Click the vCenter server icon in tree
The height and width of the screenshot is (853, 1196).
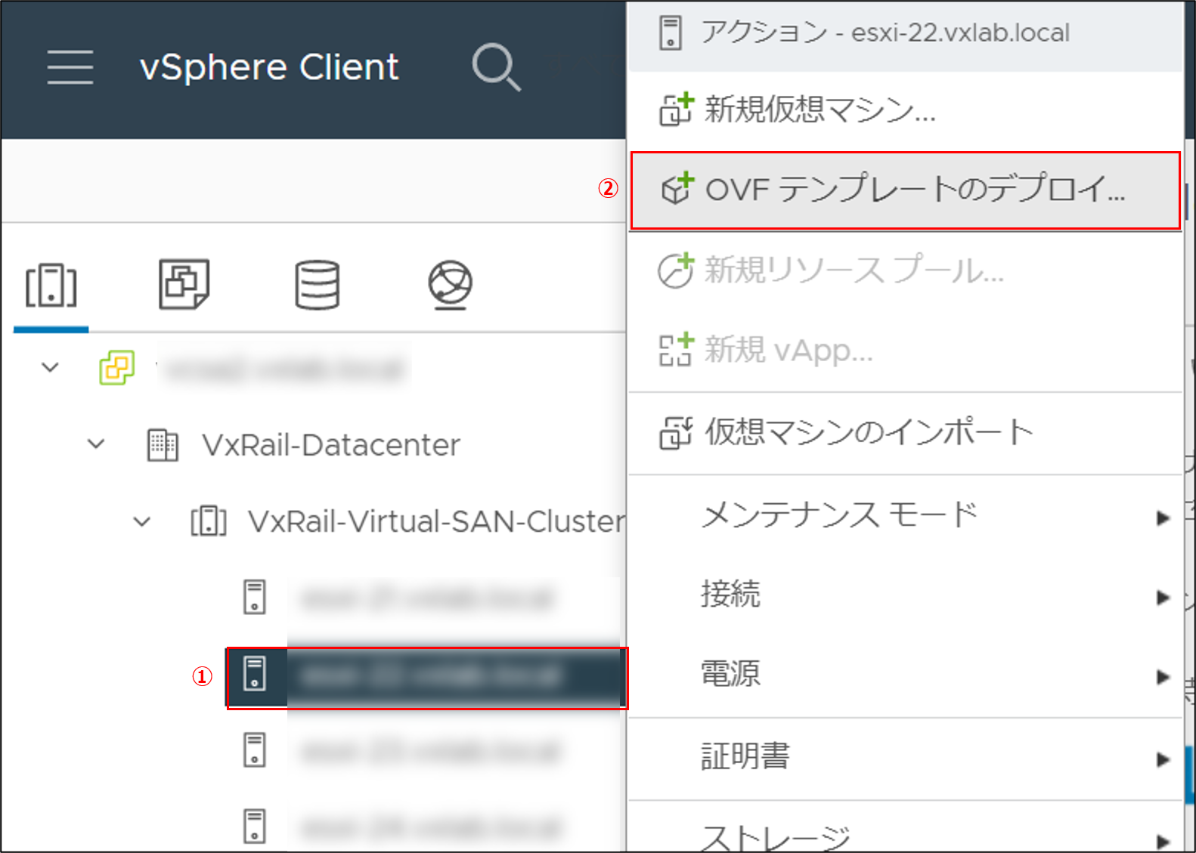[117, 368]
